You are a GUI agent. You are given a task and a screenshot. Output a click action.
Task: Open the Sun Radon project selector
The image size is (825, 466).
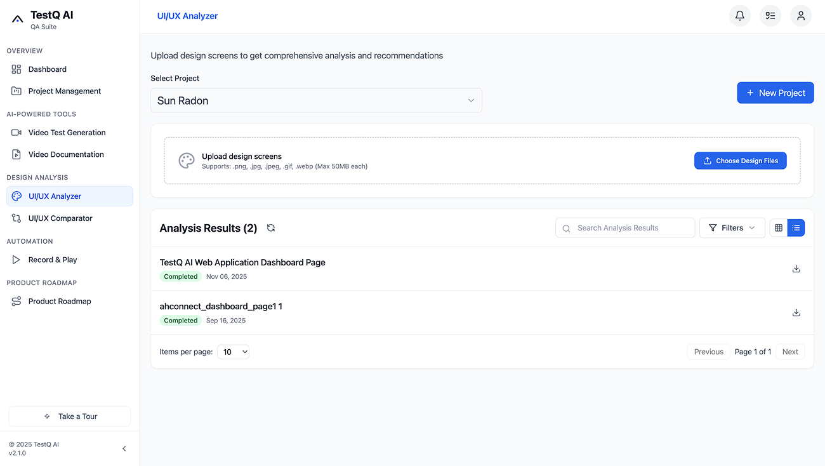pyautogui.click(x=316, y=100)
